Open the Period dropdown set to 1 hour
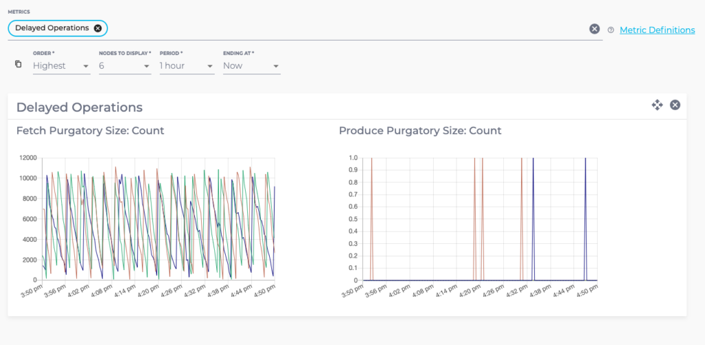The width and height of the screenshot is (705, 345). click(x=186, y=66)
